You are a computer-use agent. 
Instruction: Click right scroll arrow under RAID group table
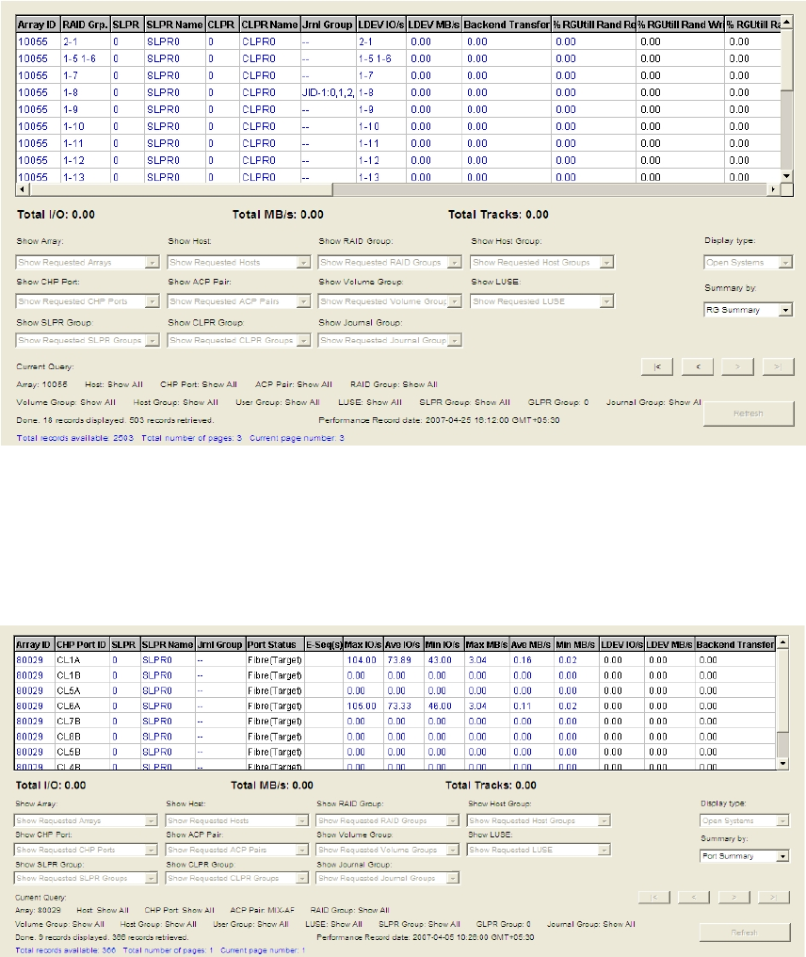click(774, 189)
